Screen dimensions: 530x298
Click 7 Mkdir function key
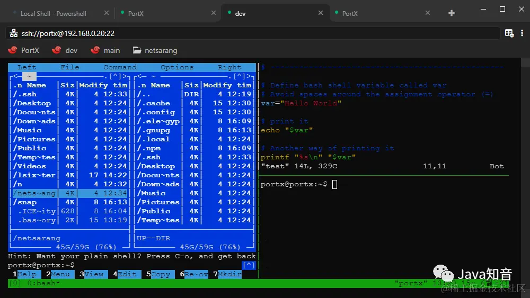tap(227, 274)
